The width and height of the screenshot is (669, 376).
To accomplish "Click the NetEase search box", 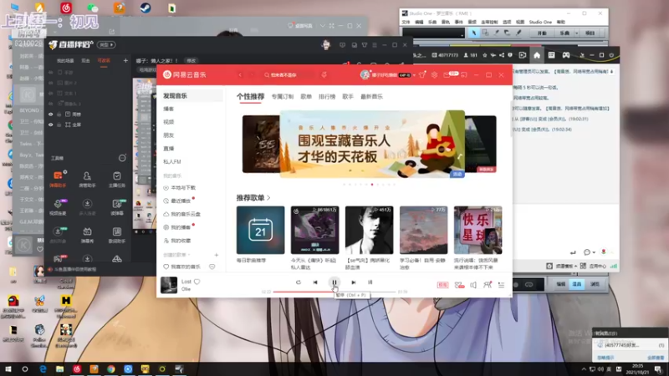I will 288,74.
